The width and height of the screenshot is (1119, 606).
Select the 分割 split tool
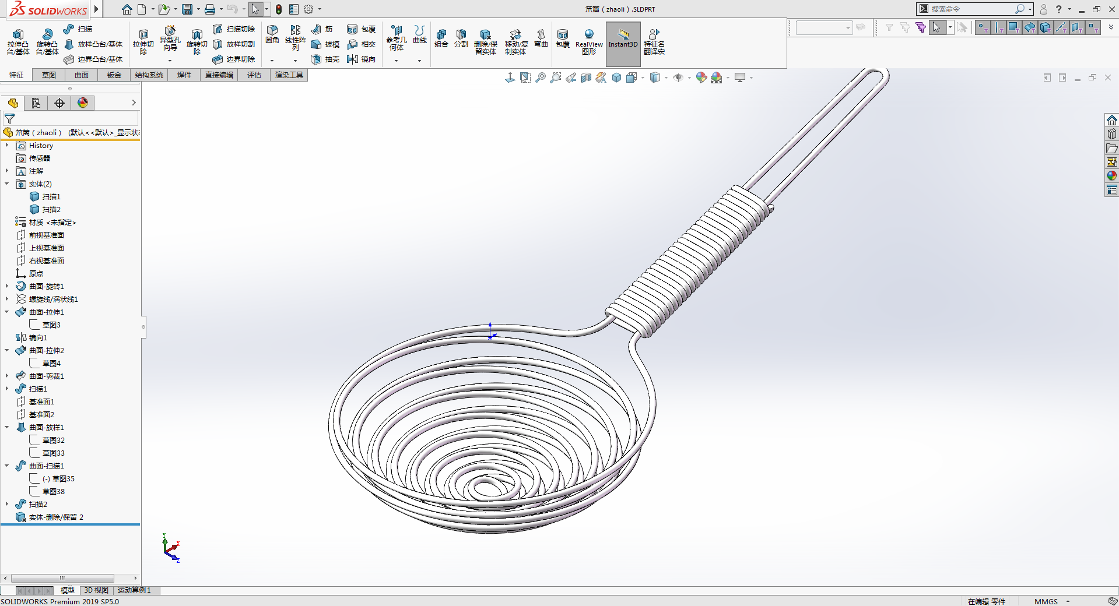point(461,38)
